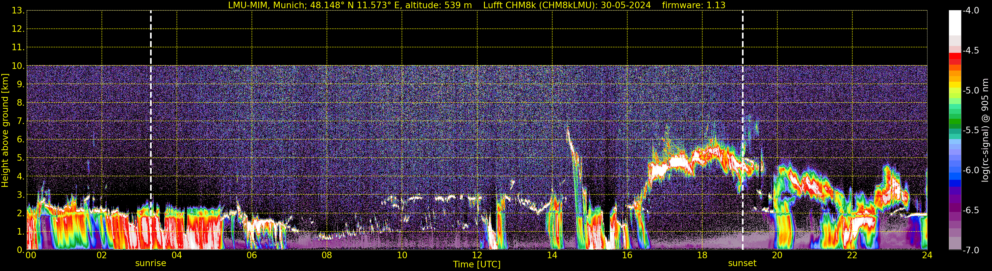Click the time axis tick label 24
This screenshot has height=271, width=992.
coord(927,255)
